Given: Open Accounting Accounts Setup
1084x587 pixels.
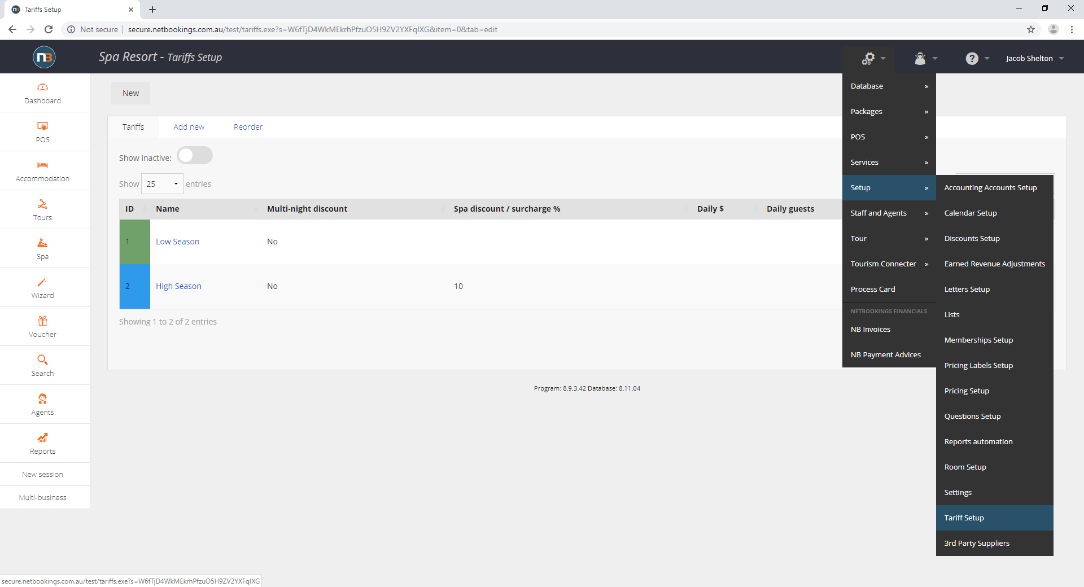Looking at the screenshot, I should (x=995, y=187).
